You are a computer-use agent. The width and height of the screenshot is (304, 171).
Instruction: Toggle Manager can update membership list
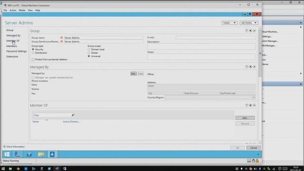click(33, 77)
